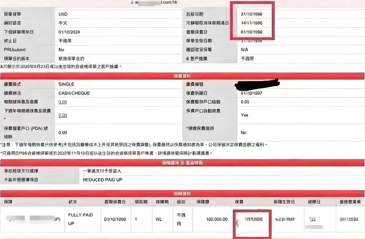The image size is (365, 239).
Task: Click the red 保障資料 section header bar
Action: pyautogui.click(x=182, y=193)
